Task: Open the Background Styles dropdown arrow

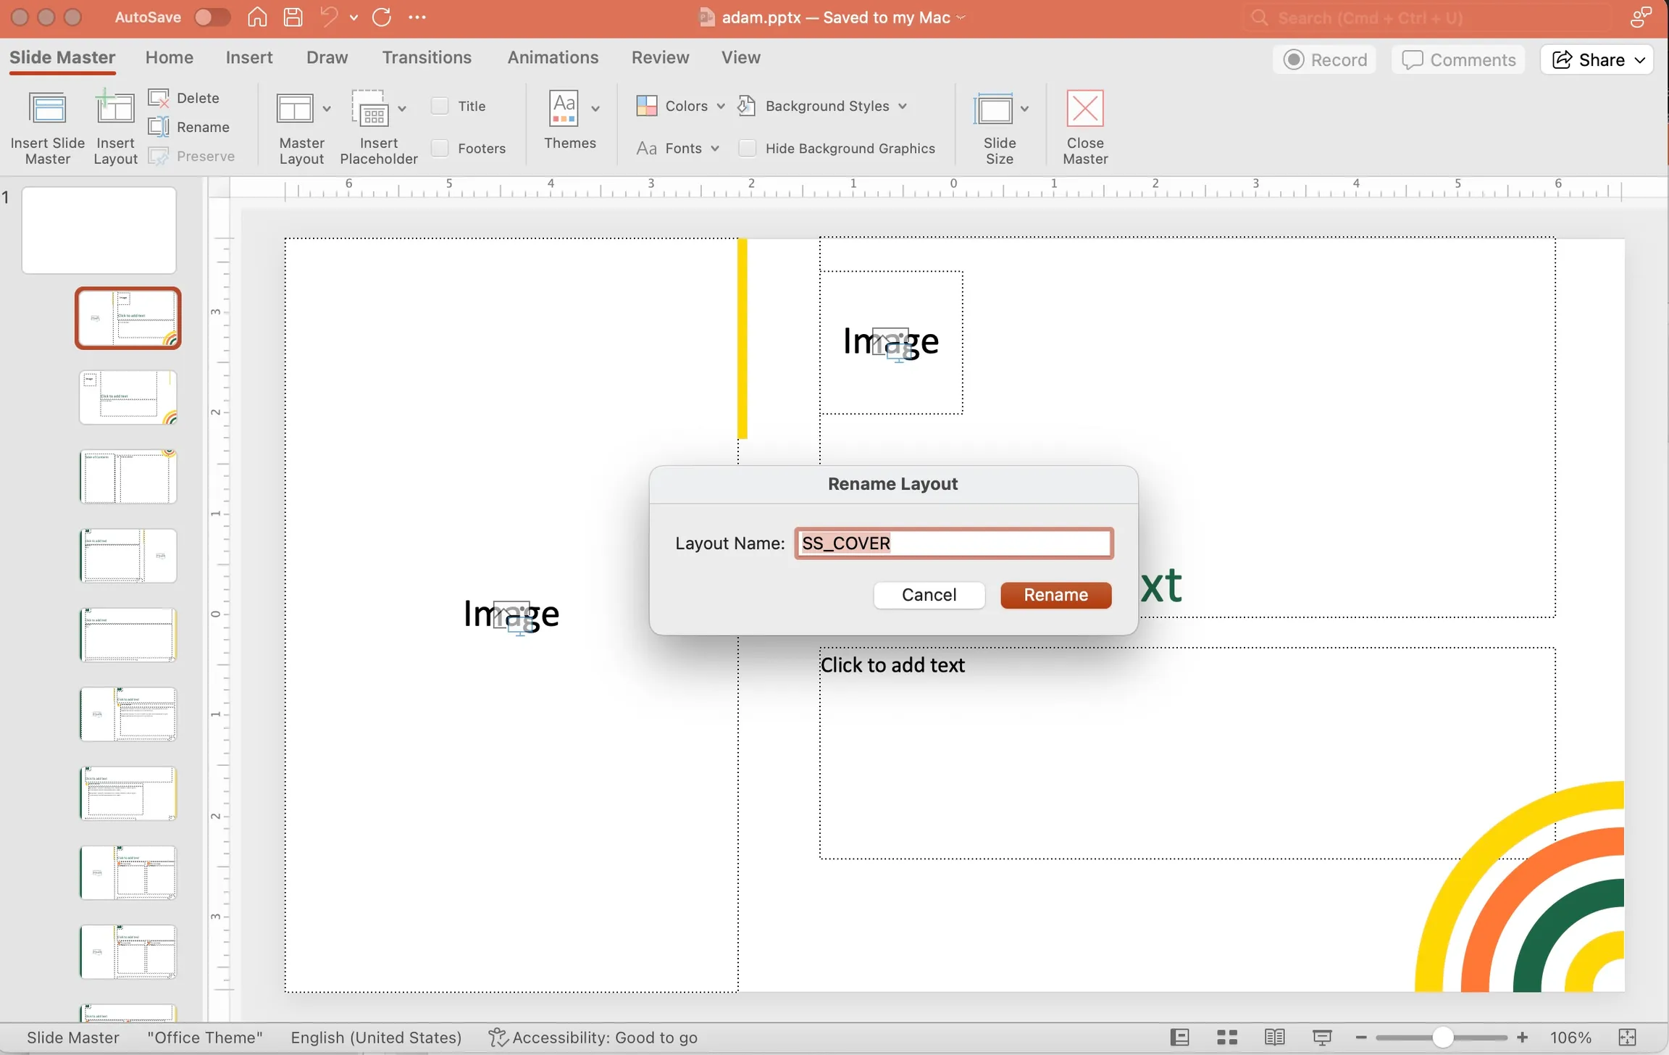Action: pos(903,106)
